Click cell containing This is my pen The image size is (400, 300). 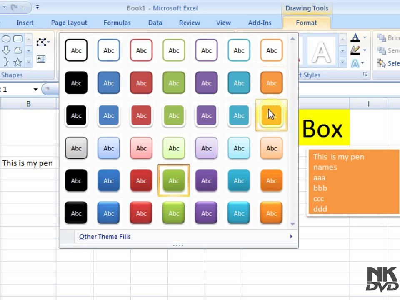[28, 163]
